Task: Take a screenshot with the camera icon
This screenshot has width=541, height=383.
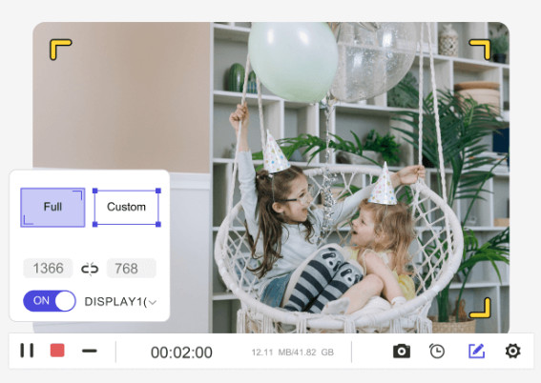Action: [x=402, y=351]
